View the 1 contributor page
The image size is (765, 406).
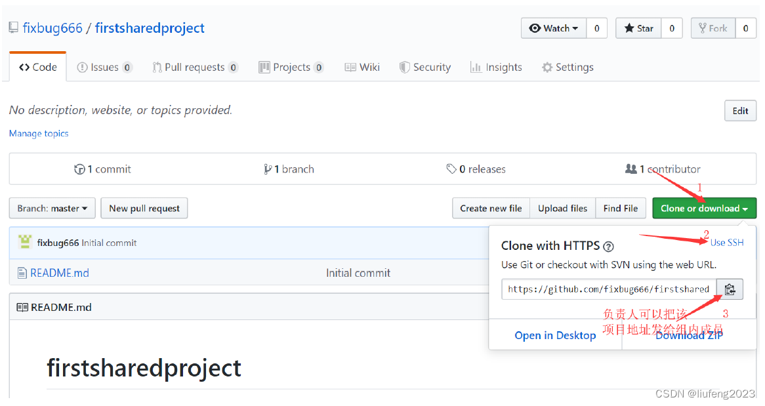click(x=663, y=169)
